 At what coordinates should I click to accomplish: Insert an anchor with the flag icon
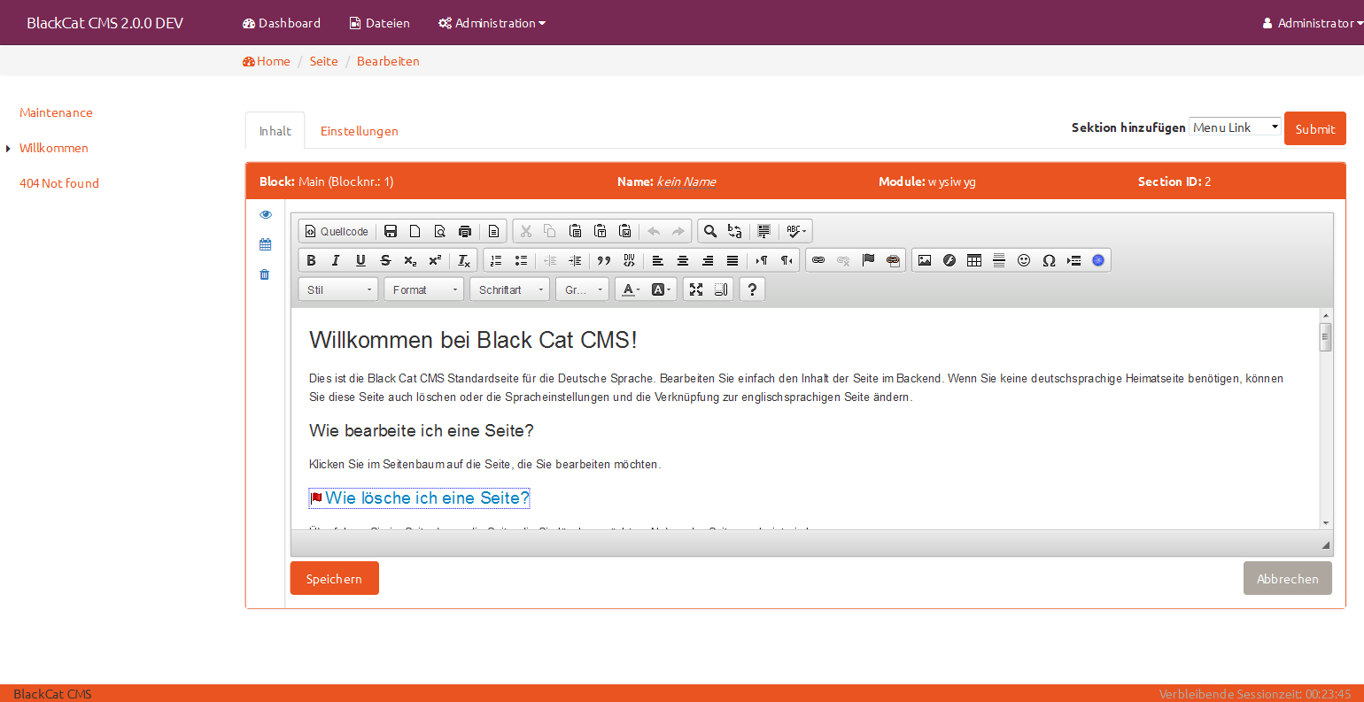pos(868,260)
